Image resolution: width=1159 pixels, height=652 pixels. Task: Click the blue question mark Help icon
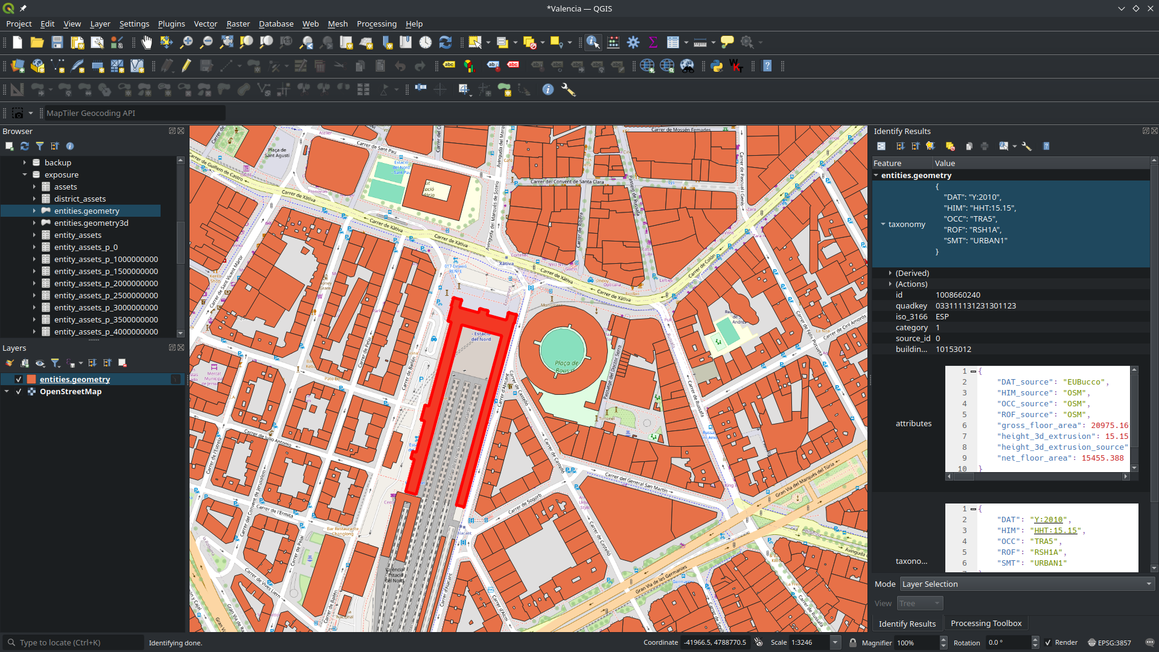[x=767, y=66]
